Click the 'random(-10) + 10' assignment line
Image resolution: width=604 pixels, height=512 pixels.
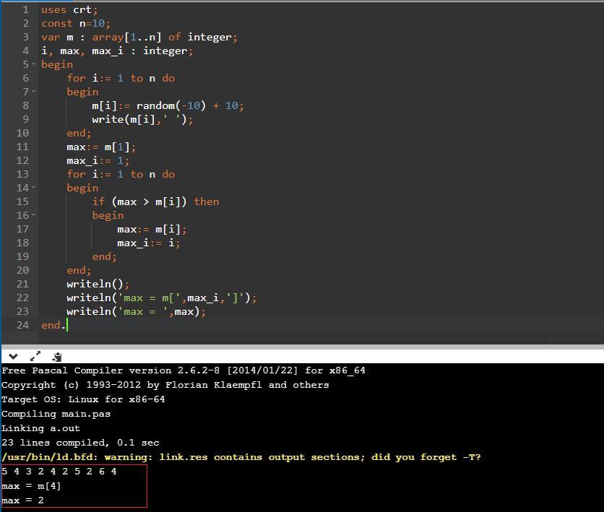(168, 106)
